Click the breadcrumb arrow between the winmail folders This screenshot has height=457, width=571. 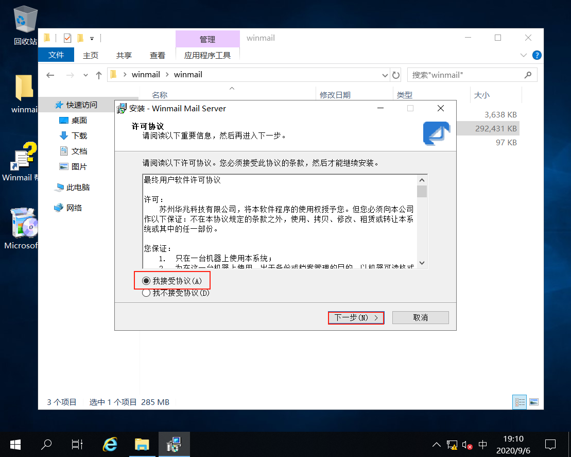(x=167, y=75)
